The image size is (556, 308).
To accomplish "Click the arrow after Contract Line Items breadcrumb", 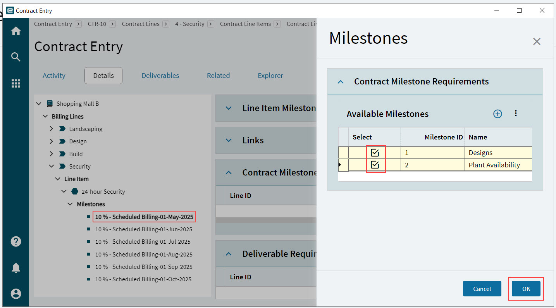I will click(277, 24).
